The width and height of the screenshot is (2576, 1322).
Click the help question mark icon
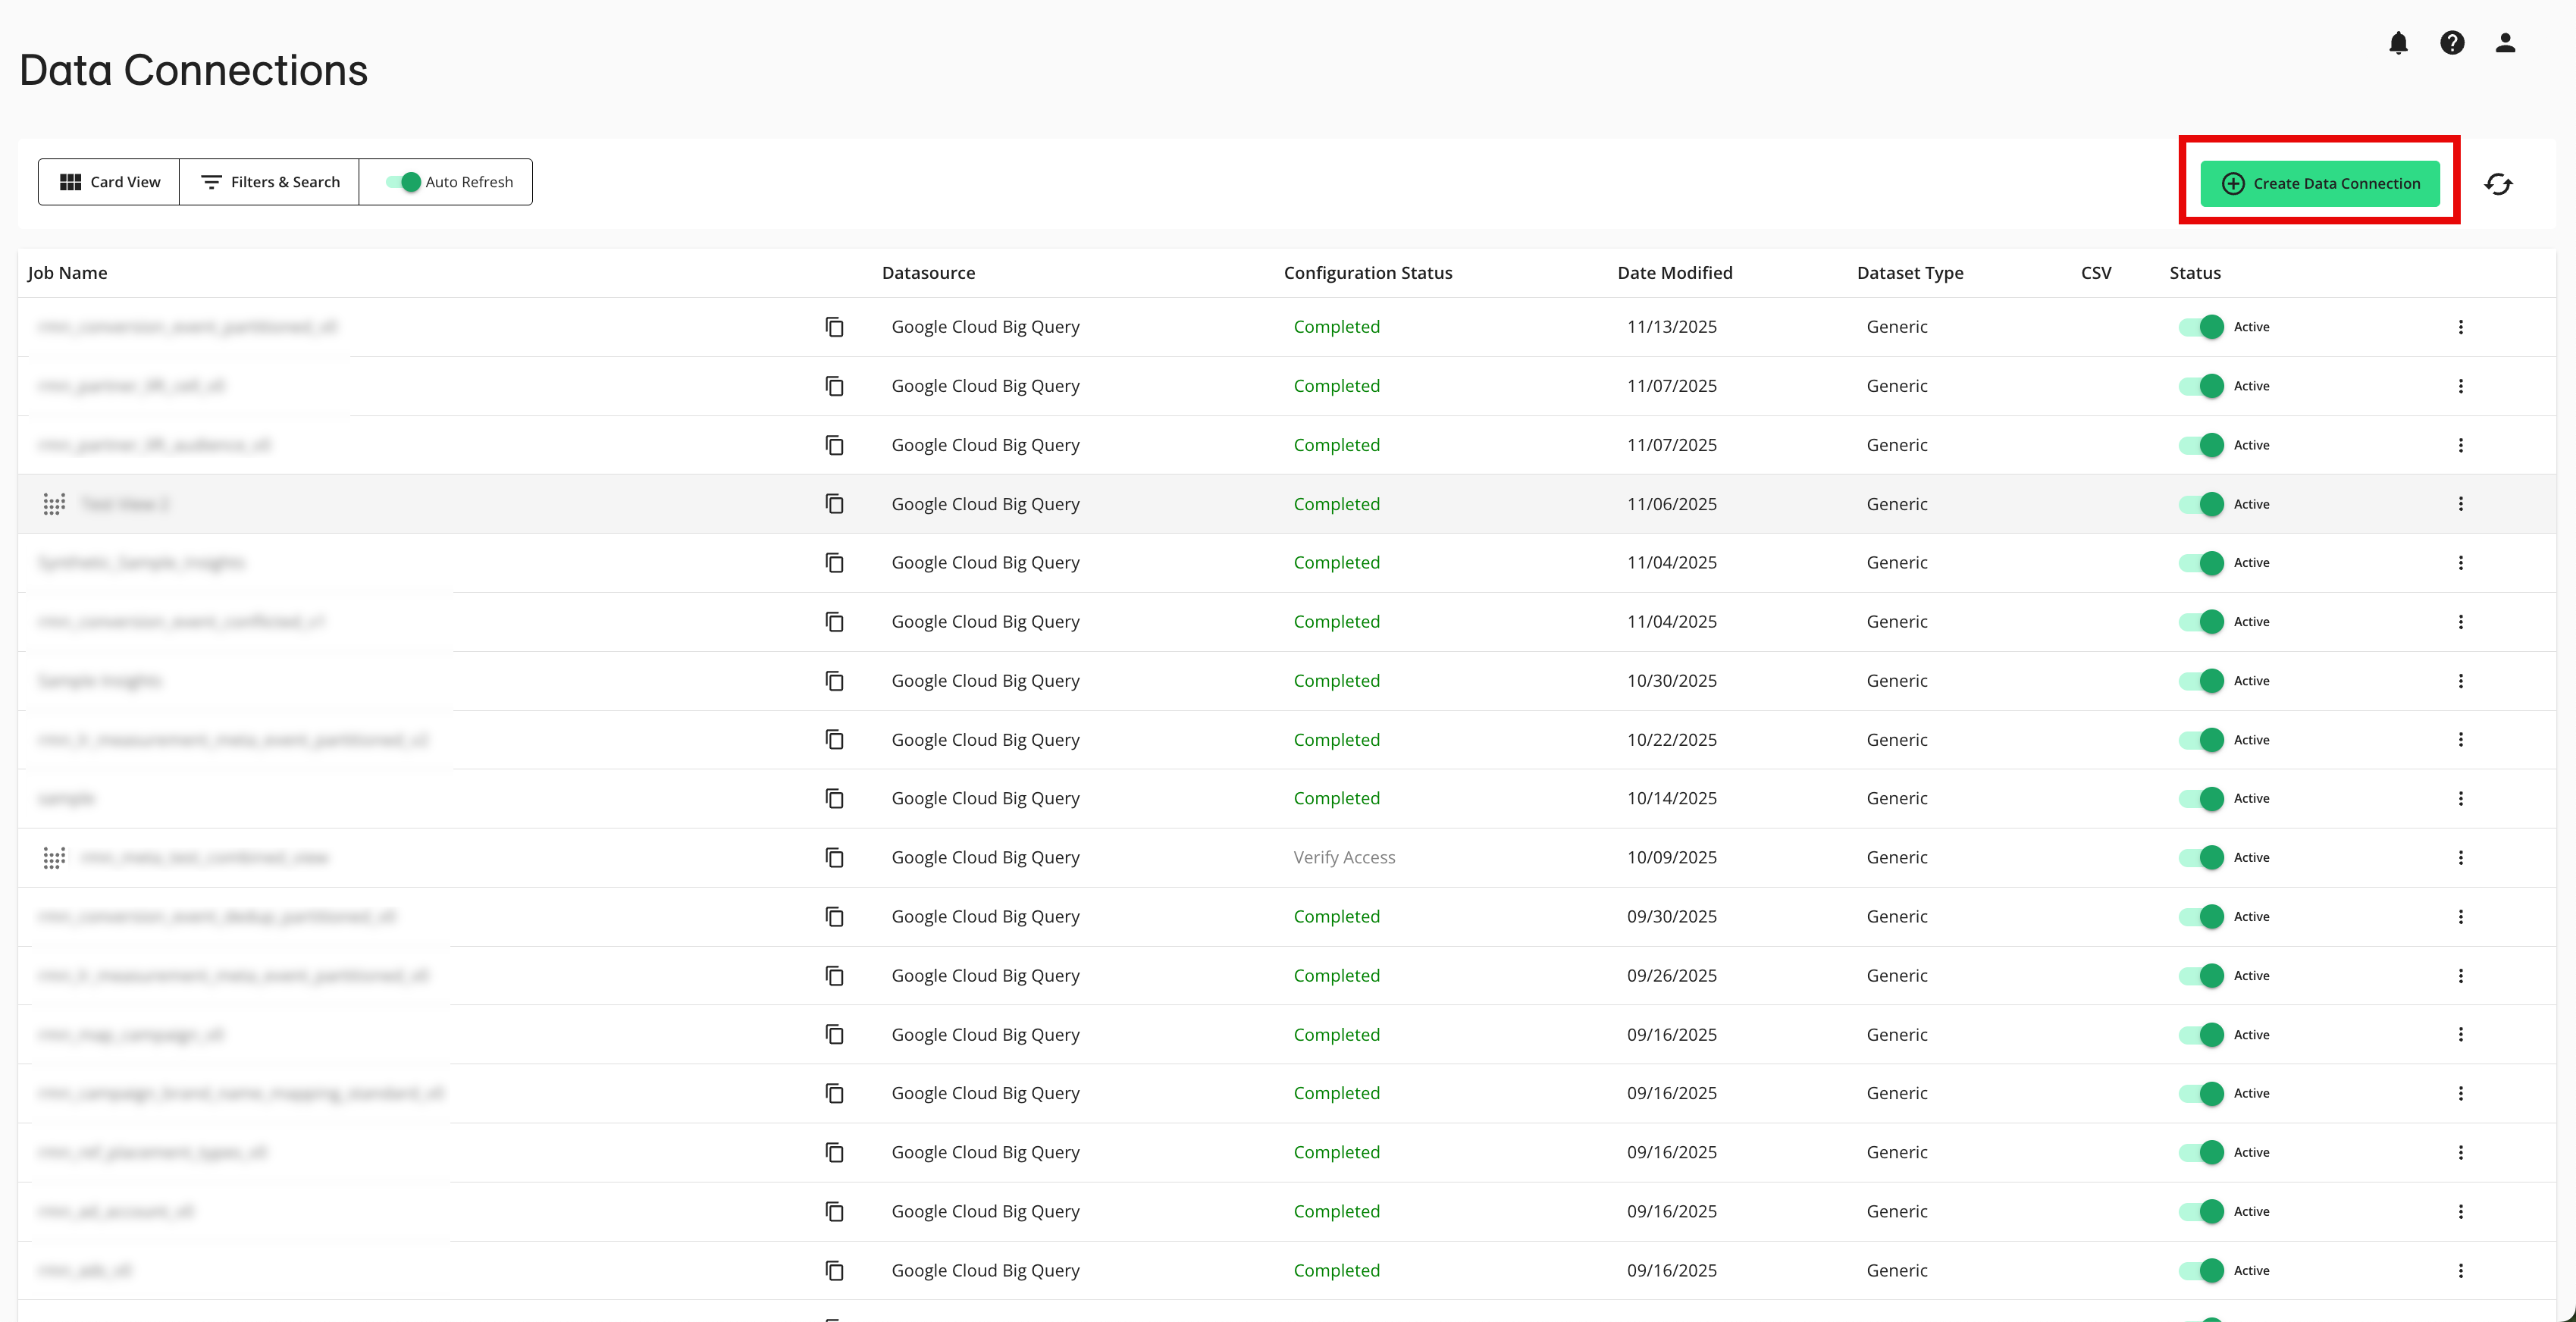[x=2452, y=42]
